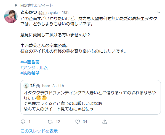Click the reply speech bubble icon

tap(23, 122)
